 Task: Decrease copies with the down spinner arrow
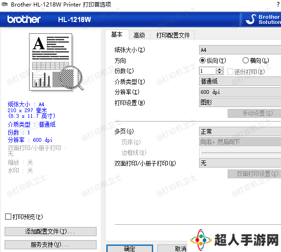[219, 73]
